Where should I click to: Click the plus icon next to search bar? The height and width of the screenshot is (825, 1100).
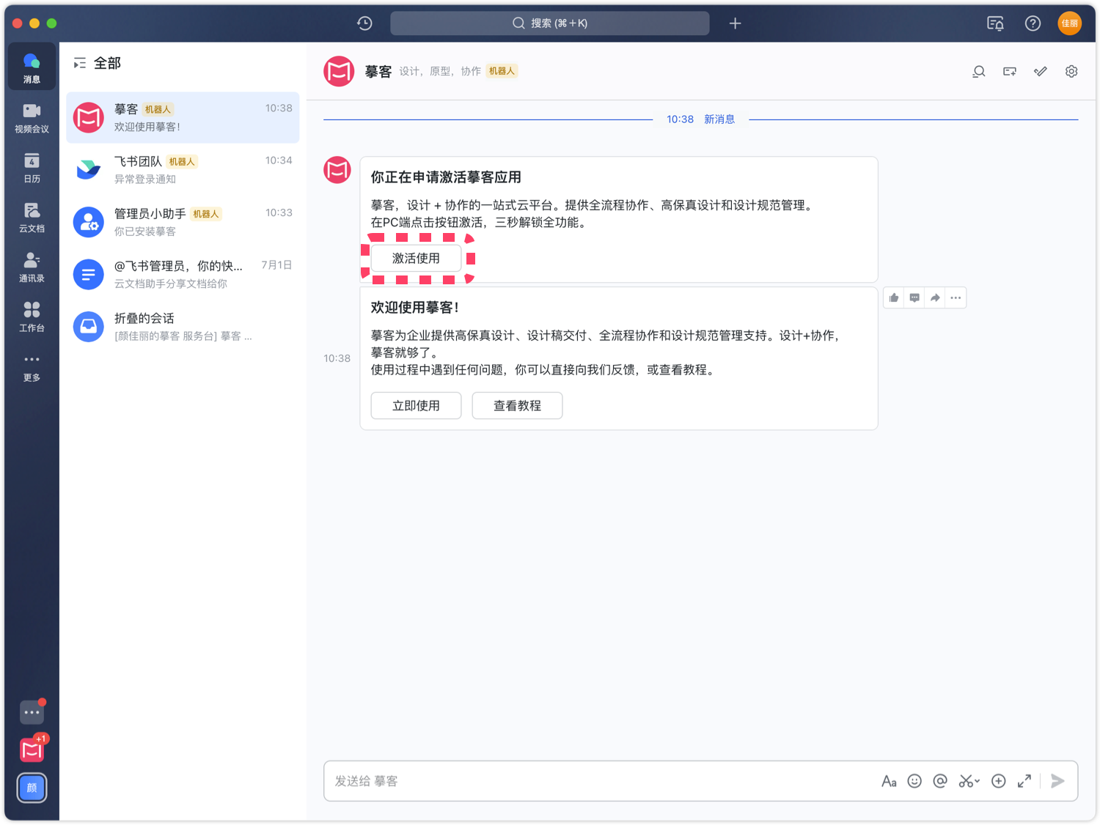[735, 23]
